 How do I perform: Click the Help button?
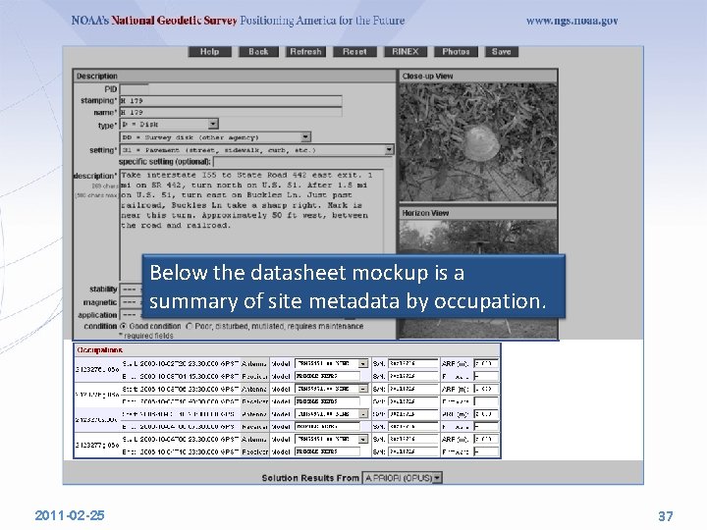210,52
